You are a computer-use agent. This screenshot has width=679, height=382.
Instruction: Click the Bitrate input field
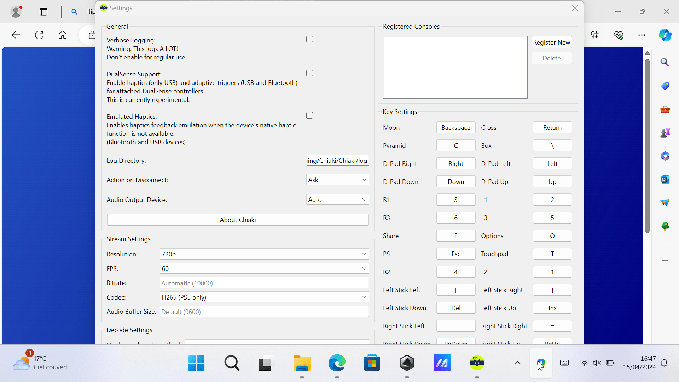[264, 283]
